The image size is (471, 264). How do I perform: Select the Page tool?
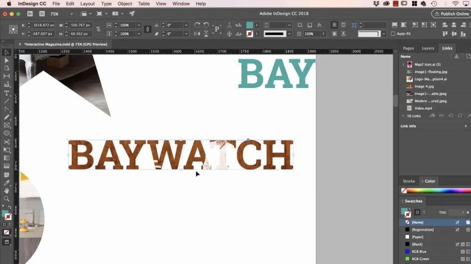6,68
